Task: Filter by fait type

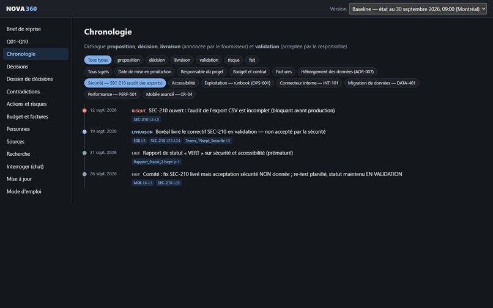Action: click(252, 60)
